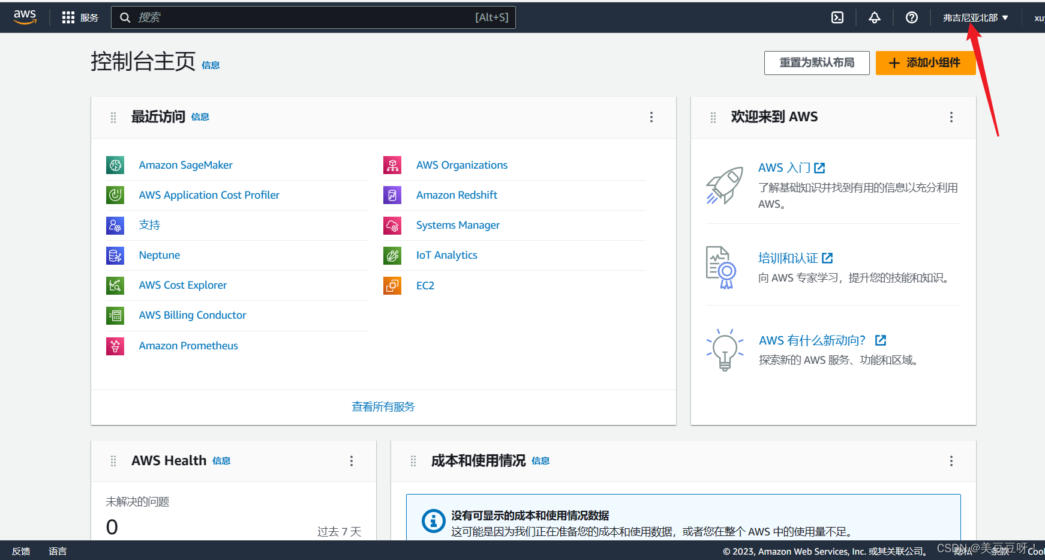This screenshot has height=560, width=1045.
Task: Click the AWS Application Cost Profiler icon
Action: (x=115, y=195)
